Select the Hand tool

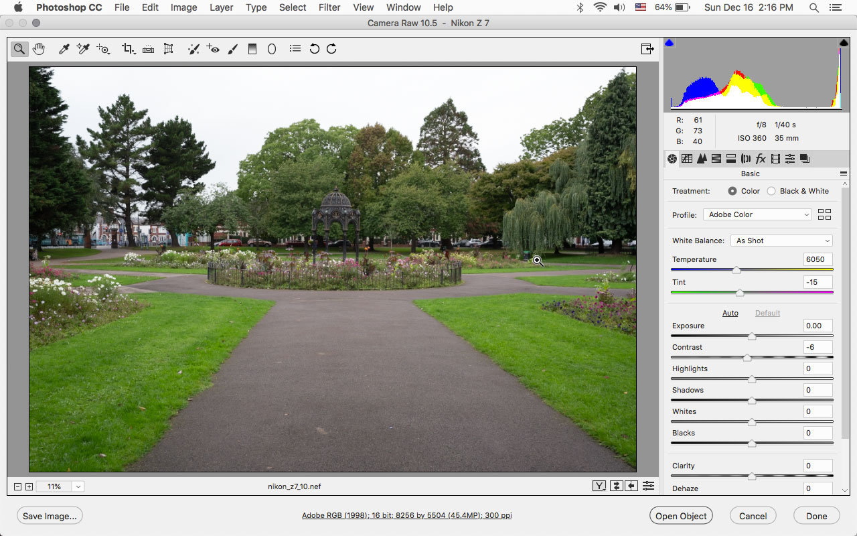[39, 48]
